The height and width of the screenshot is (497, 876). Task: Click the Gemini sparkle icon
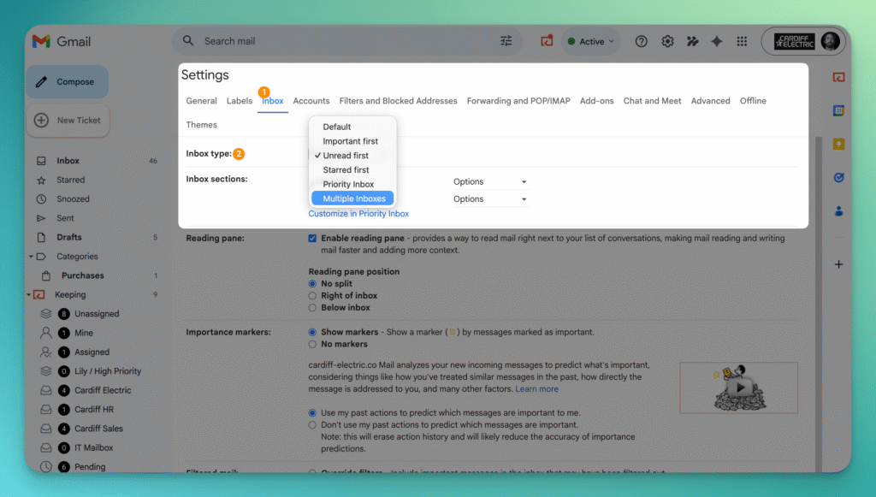[717, 41]
